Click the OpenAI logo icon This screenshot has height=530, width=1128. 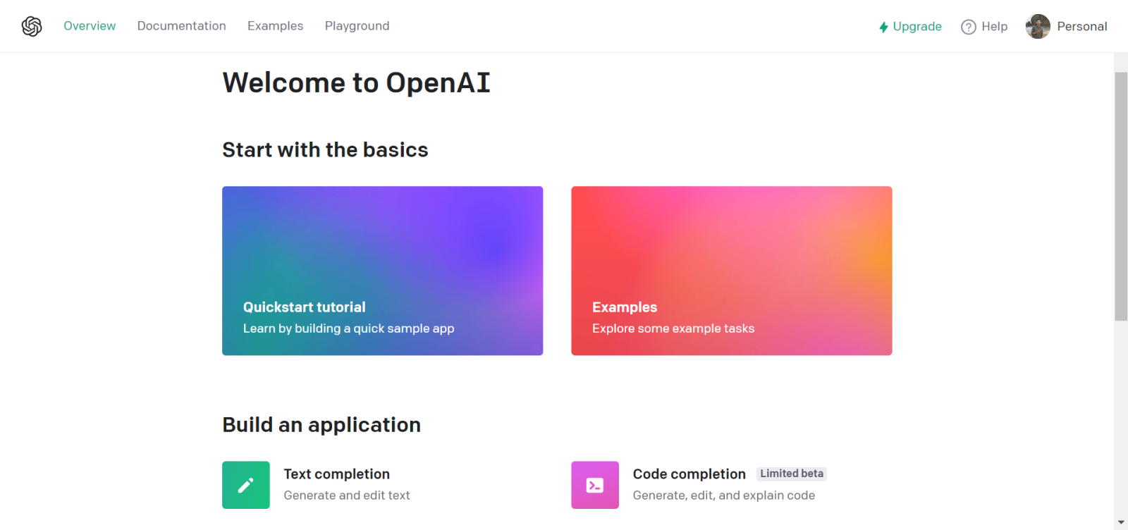click(x=32, y=26)
